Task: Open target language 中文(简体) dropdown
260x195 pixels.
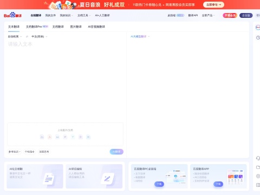Action: click(40, 37)
